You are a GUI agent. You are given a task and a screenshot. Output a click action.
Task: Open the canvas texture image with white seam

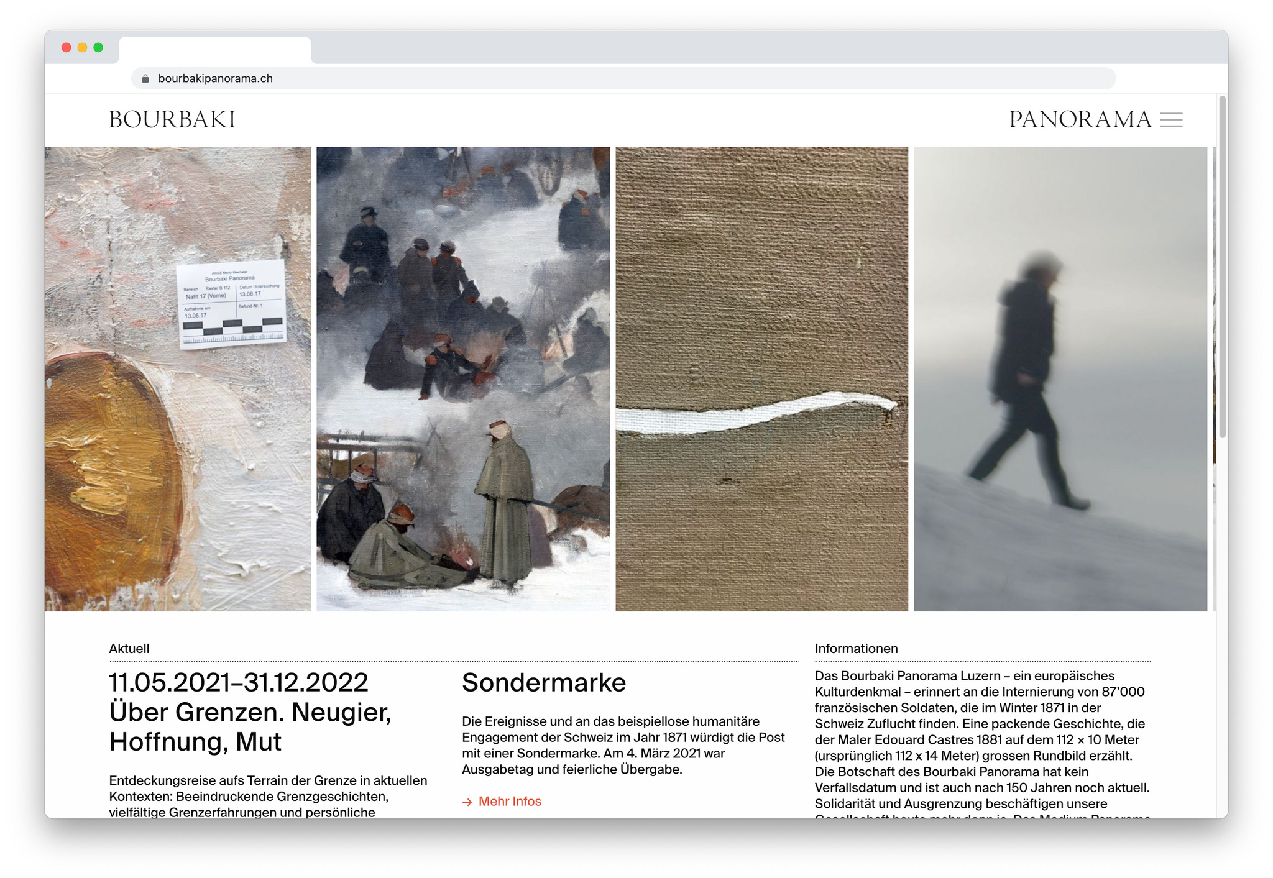pyautogui.click(x=761, y=379)
